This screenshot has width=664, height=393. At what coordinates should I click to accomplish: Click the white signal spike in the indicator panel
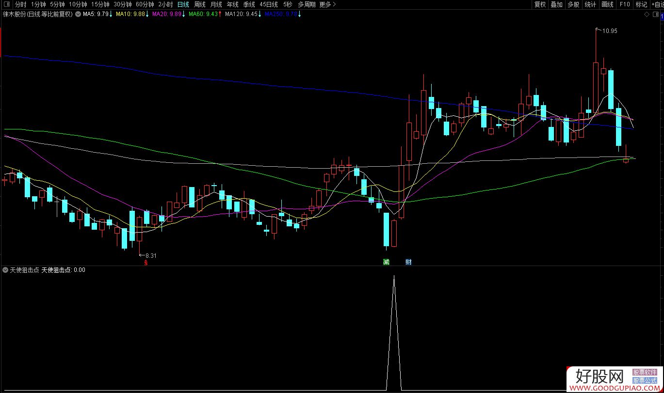[x=394, y=333]
